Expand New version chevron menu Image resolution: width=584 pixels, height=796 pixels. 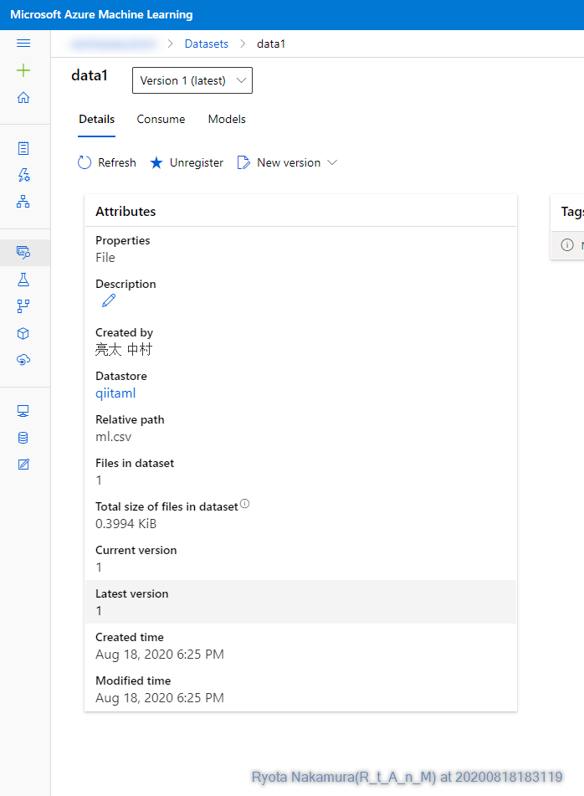pos(332,162)
